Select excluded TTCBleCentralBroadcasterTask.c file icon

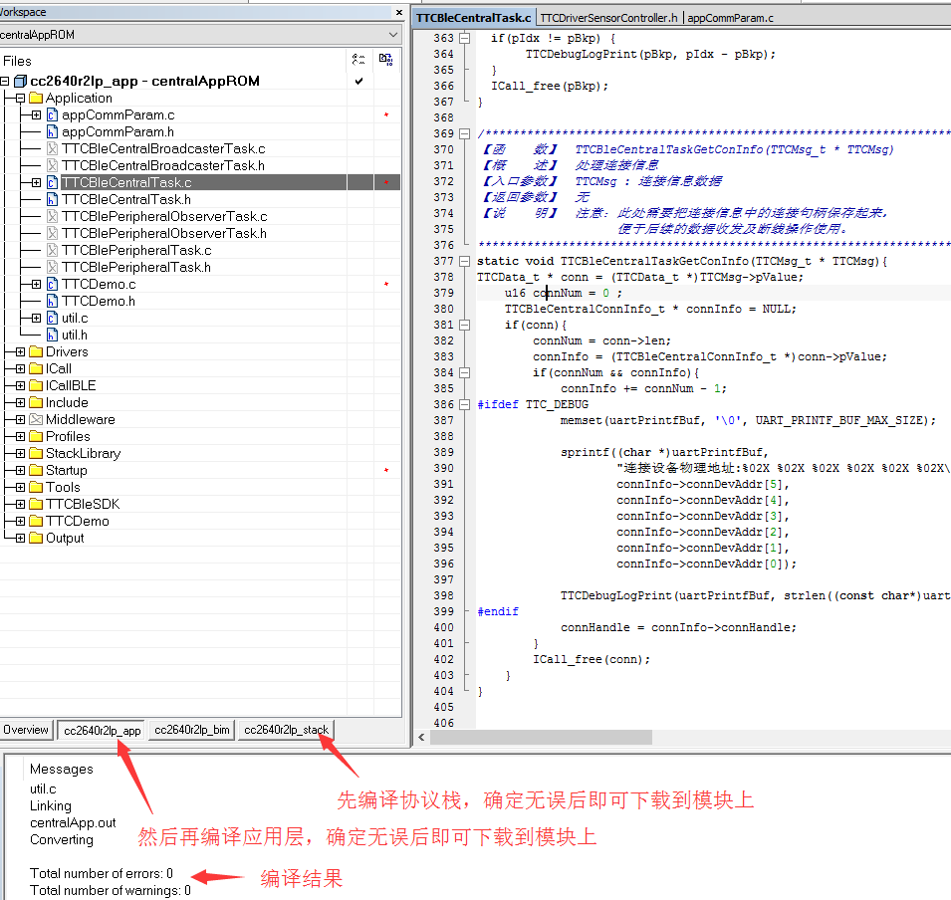coord(52,148)
